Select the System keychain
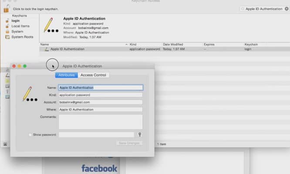The height and width of the screenshot is (174, 290). tap(17, 31)
